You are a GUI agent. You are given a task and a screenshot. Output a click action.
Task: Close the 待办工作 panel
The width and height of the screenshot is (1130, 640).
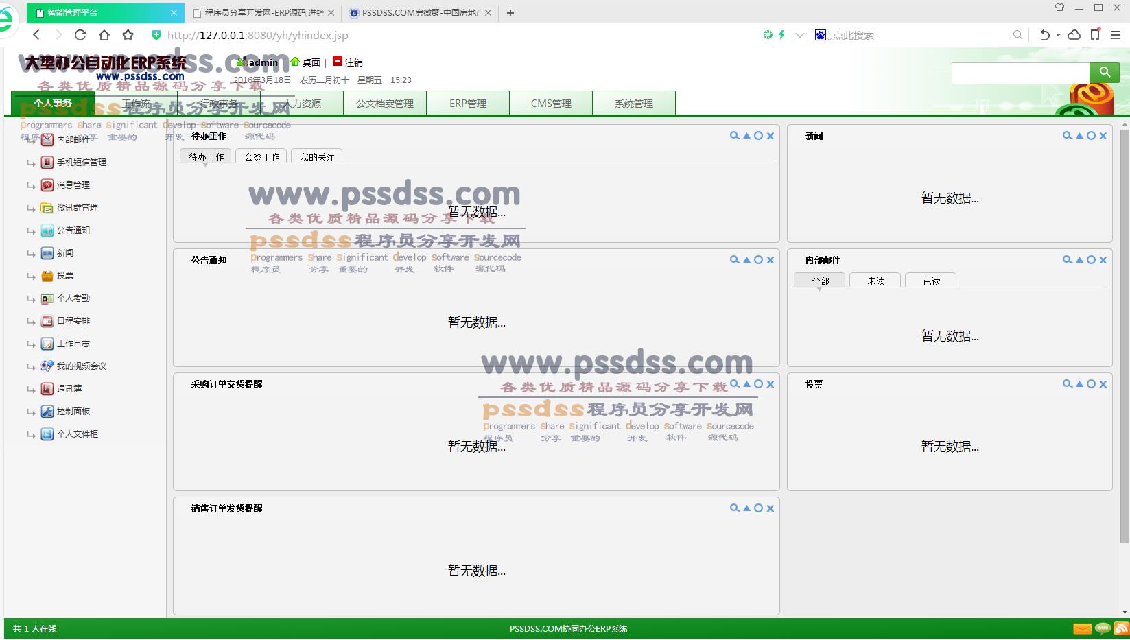(x=770, y=136)
